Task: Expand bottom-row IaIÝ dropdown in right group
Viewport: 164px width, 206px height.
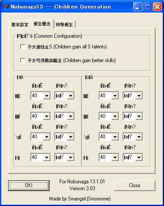Action: click(133, 157)
